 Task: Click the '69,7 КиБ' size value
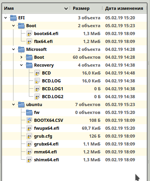pos(91,128)
